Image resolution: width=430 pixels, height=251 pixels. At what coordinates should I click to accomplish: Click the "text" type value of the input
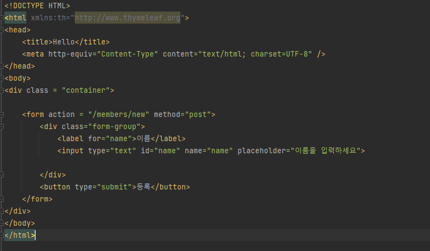123,150
